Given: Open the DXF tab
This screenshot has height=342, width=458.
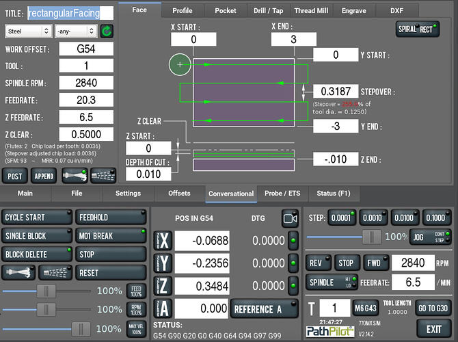Looking at the screenshot, I should 396,10.
